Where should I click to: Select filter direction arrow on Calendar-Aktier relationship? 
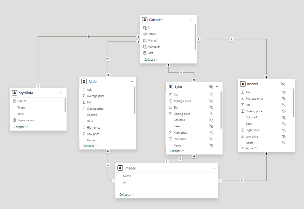[x=108, y=59]
